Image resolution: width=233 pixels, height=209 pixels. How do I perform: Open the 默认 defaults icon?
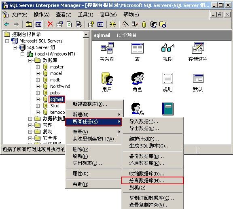198,79
